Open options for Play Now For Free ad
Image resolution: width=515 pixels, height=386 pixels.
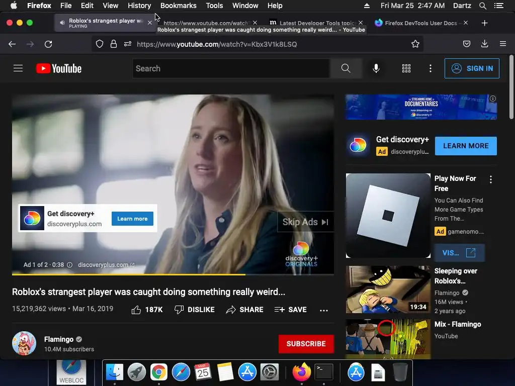coord(491,179)
